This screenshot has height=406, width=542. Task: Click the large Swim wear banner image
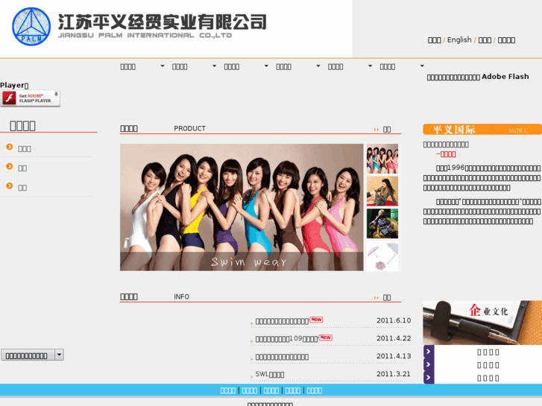(x=242, y=207)
